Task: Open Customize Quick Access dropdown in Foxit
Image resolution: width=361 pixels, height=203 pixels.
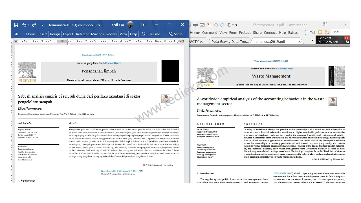Action: click(236, 25)
